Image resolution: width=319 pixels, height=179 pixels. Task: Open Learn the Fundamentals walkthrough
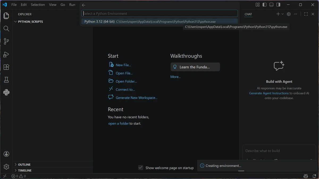pyautogui.click(x=195, y=67)
